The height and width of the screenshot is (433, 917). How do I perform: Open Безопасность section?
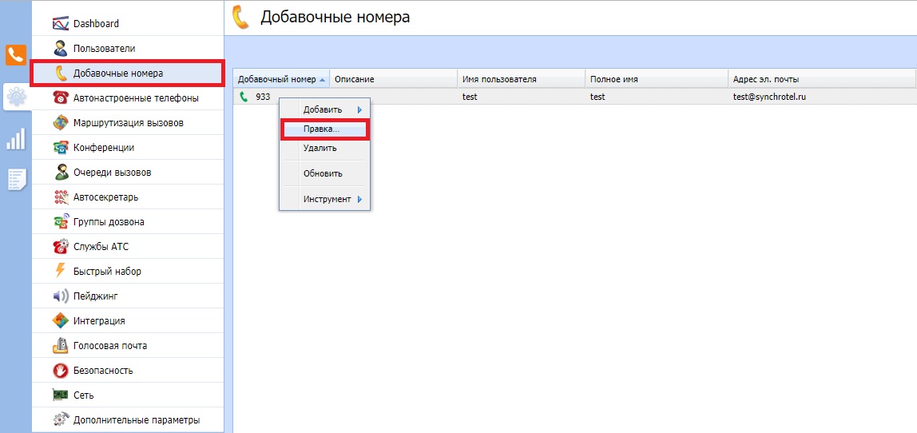click(x=128, y=371)
